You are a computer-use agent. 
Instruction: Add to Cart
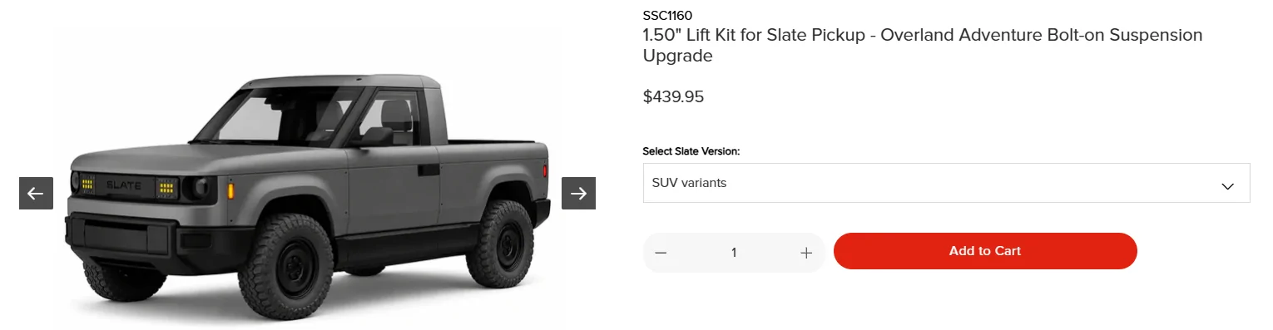pos(984,251)
